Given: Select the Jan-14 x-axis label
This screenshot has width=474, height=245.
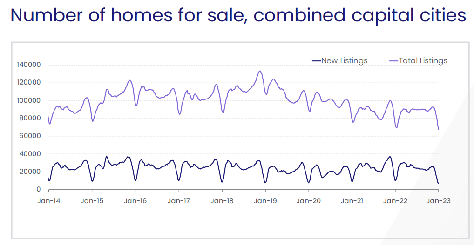Looking at the screenshot, I should (48, 201).
